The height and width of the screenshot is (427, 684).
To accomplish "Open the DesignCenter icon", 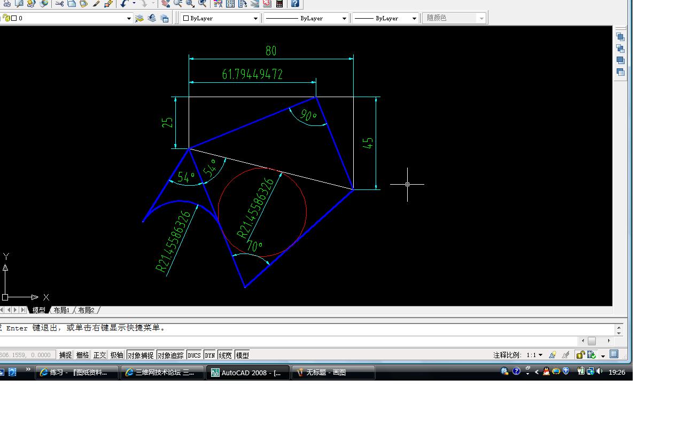I will [230, 4].
